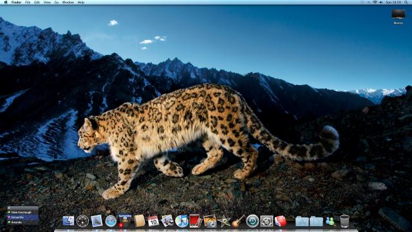Open the Edit menu

(x=37, y=2)
